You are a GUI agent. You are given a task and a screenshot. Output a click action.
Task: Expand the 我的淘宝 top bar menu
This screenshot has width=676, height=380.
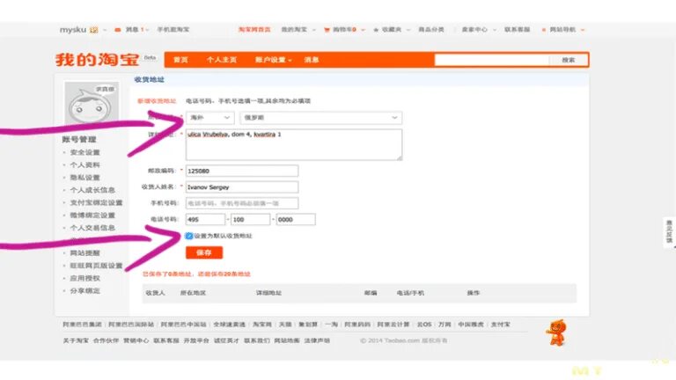coord(298,30)
